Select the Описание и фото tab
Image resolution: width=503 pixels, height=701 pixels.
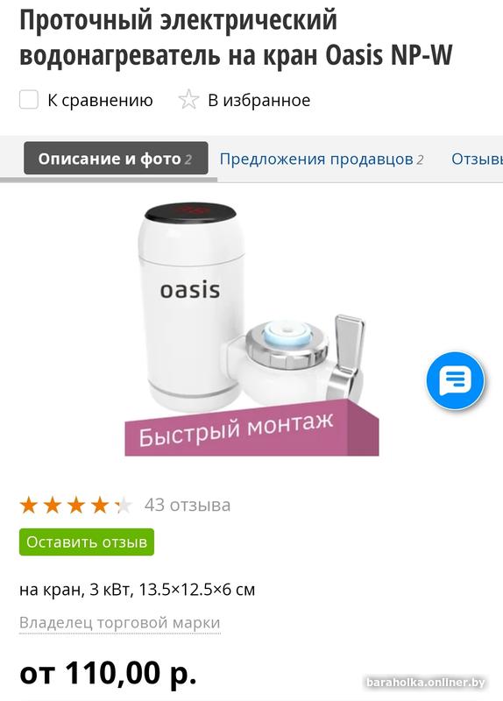(x=116, y=159)
